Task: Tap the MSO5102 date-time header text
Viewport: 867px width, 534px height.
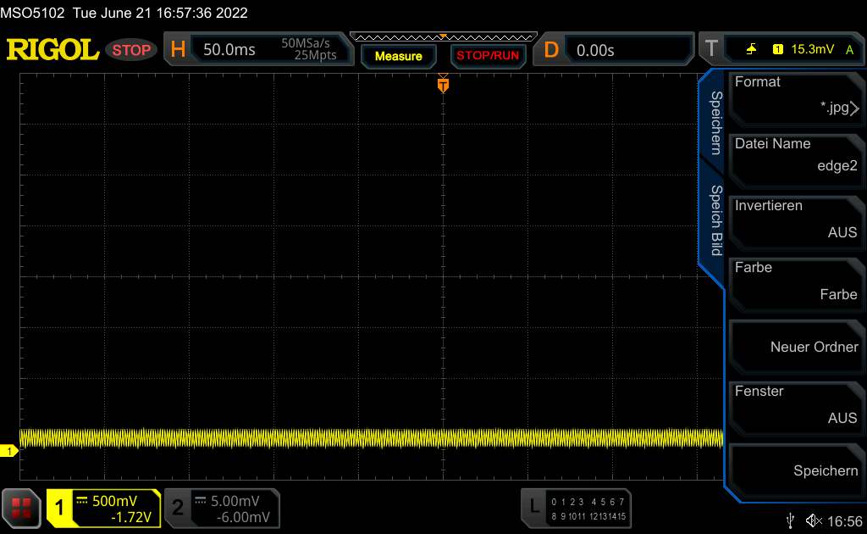Action: click(124, 13)
